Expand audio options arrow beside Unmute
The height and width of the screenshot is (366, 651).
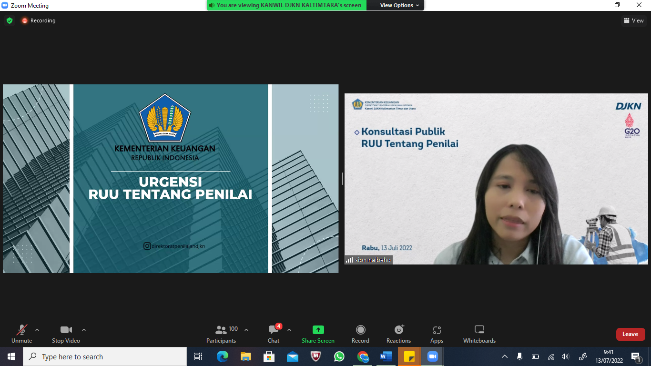pos(37,330)
